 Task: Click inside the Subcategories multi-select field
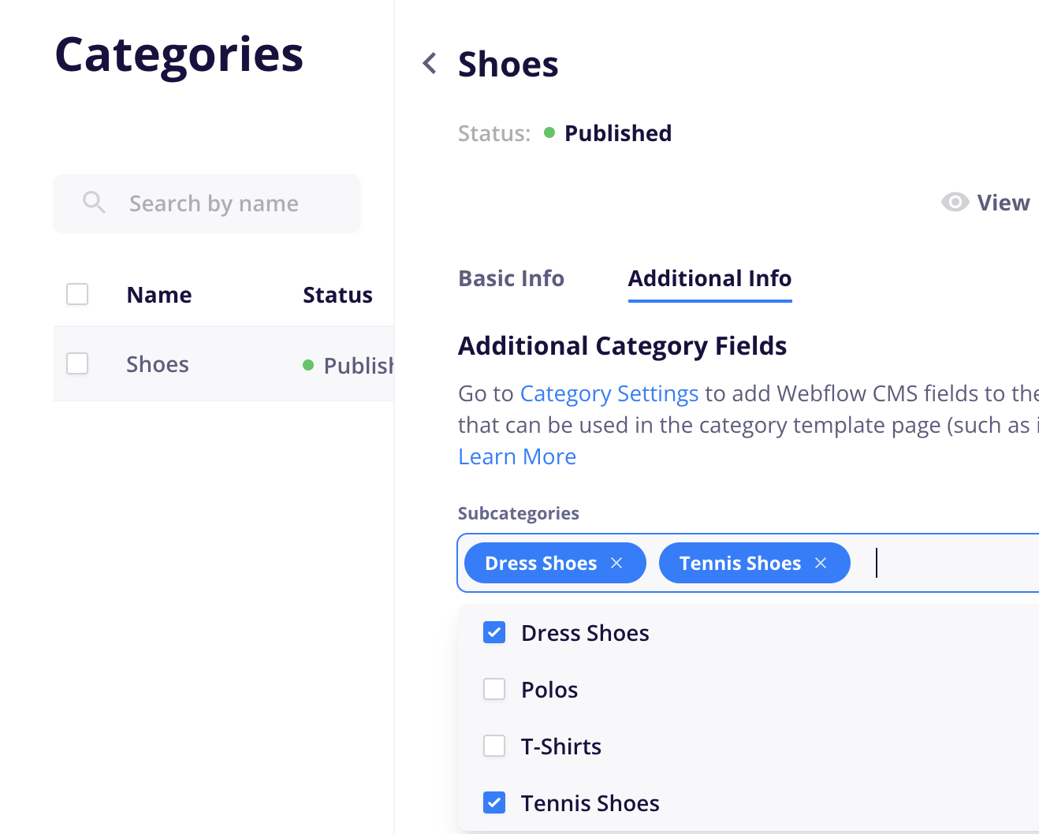(946, 563)
